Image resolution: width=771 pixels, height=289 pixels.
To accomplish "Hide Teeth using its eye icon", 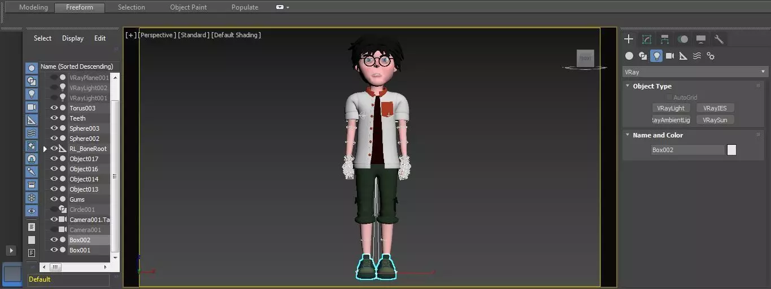I will (x=54, y=118).
